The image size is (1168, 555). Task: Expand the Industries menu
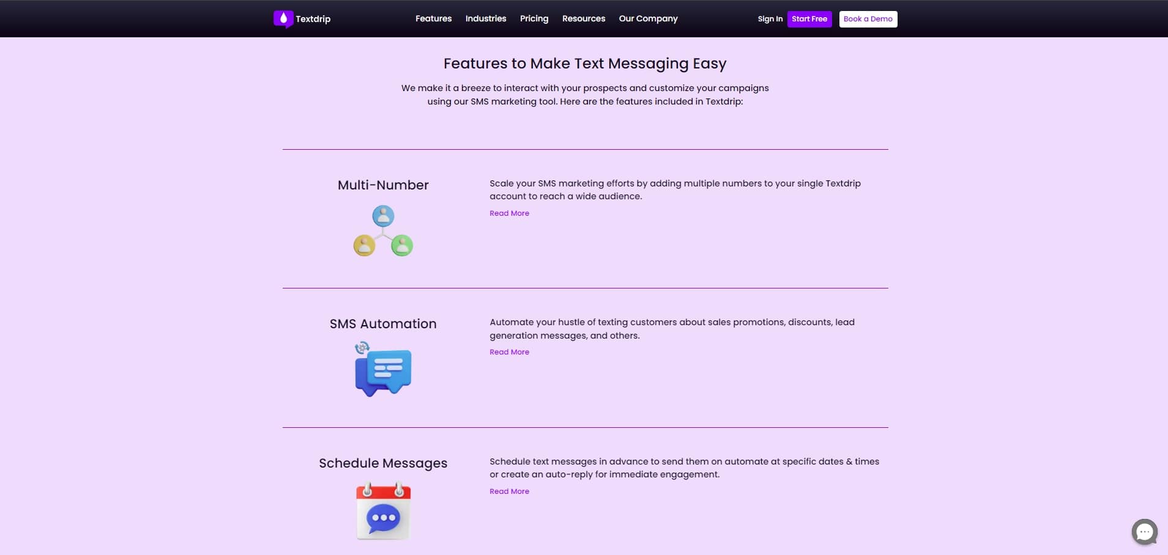click(485, 18)
